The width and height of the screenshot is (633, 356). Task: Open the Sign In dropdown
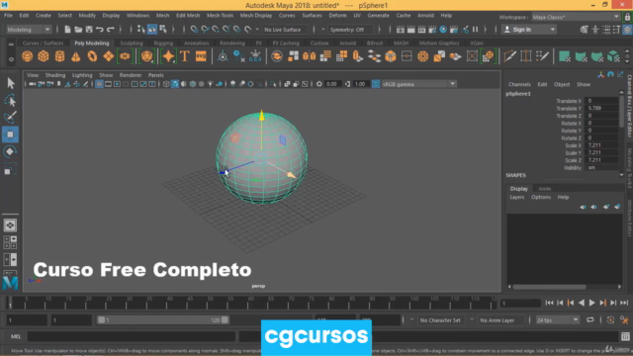(x=529, y=30)
